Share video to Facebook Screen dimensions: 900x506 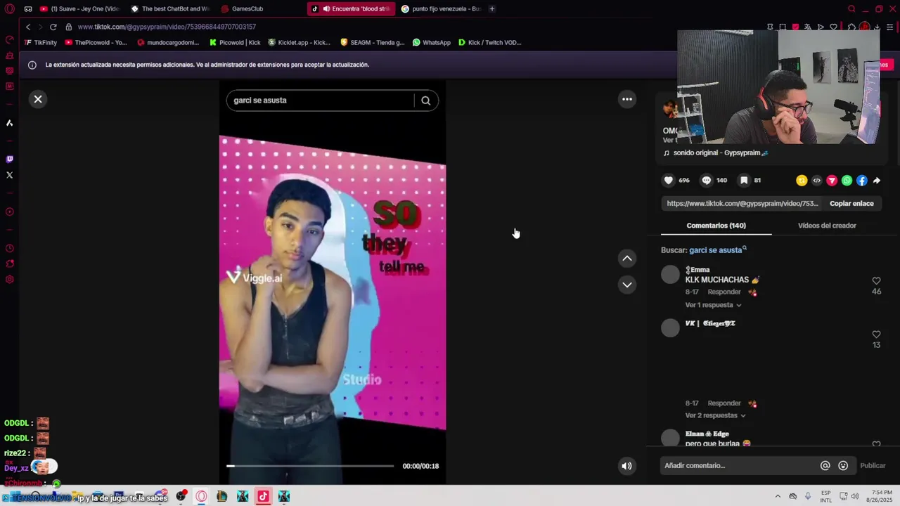click(862, 181)
